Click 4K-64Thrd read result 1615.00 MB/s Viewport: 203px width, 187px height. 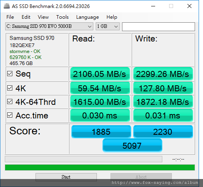click(100, 102)
